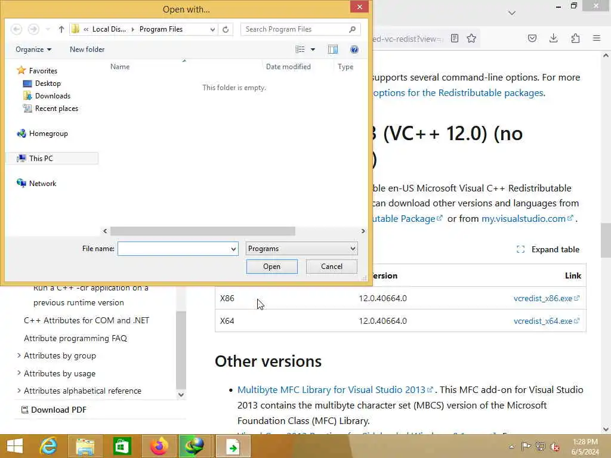Open Firefox extensions puzzle icon

tap(575, 38)
